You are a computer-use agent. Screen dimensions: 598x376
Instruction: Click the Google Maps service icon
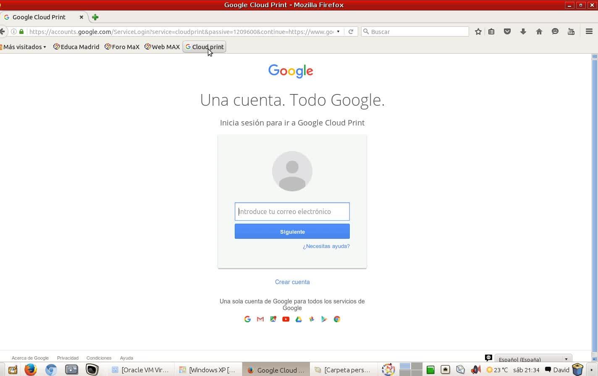[x=273, y=319]
